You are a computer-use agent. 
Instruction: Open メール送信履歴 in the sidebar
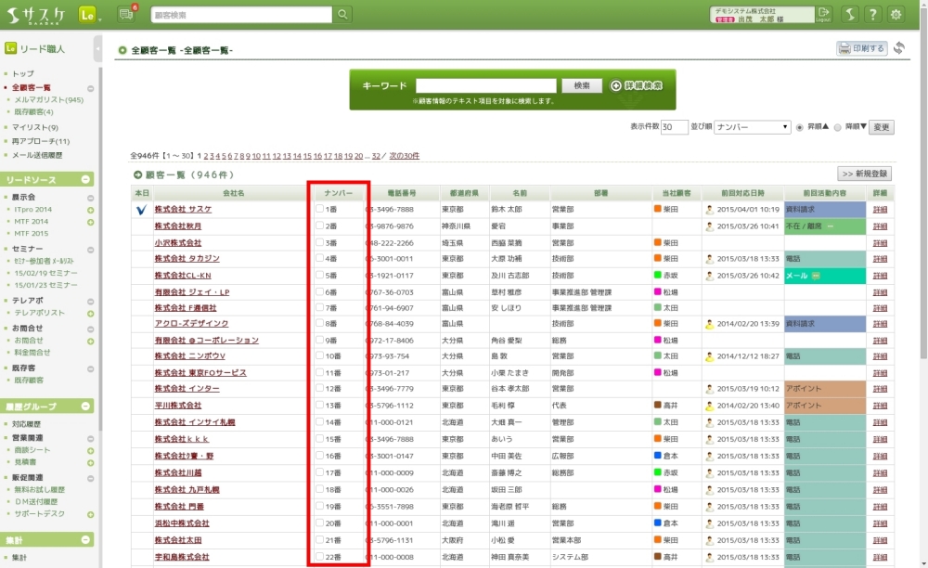[x=37, y=155]
